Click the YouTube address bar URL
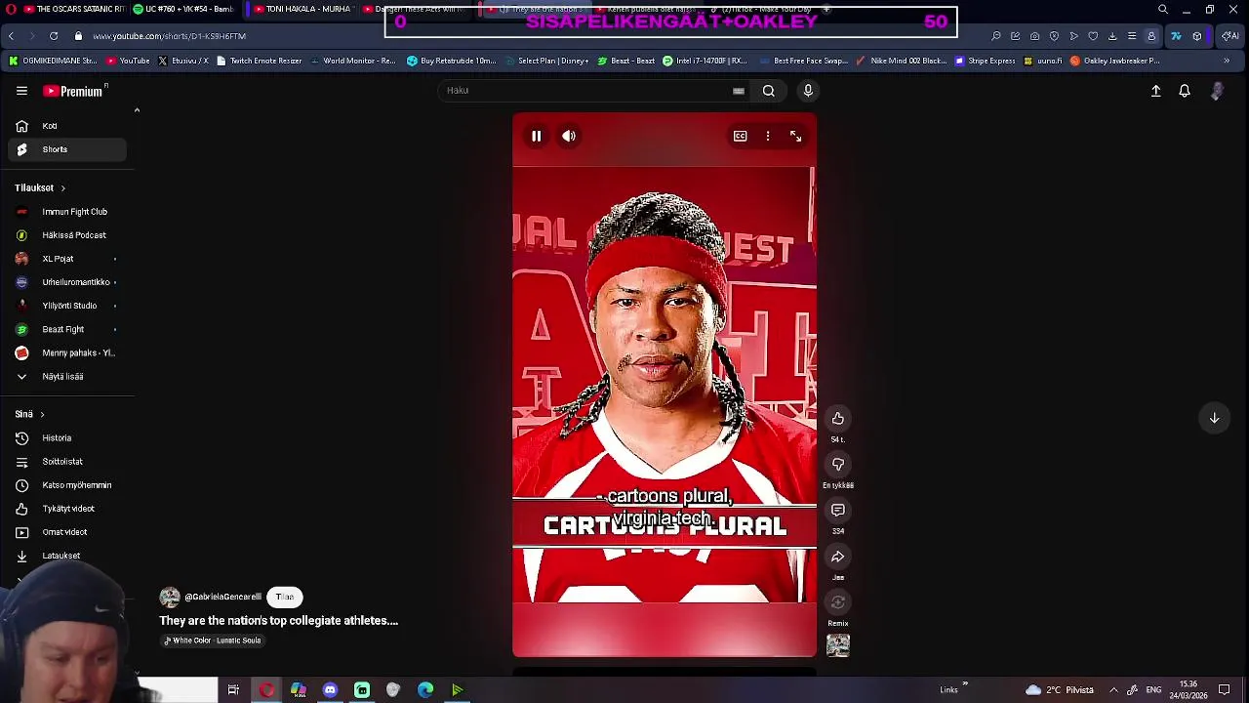 pyautogui.click(x=170, y=36)
